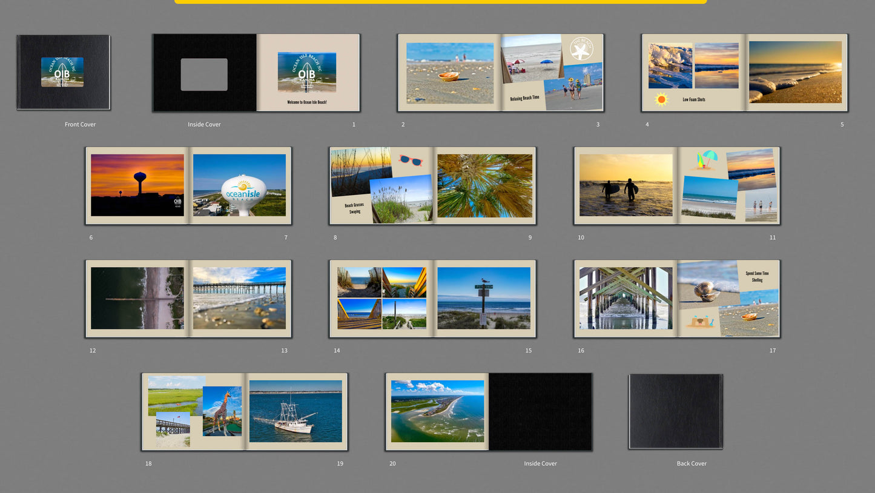Select the surfers silhouette photo on page 10

tap(626, 185)
